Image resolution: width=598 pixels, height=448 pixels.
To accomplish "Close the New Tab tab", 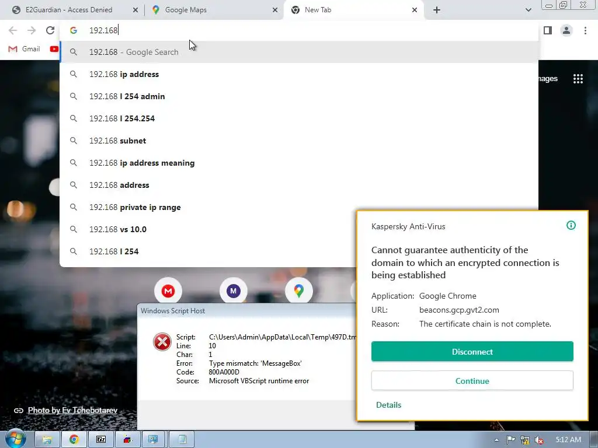I will click(x=415, y=10).
